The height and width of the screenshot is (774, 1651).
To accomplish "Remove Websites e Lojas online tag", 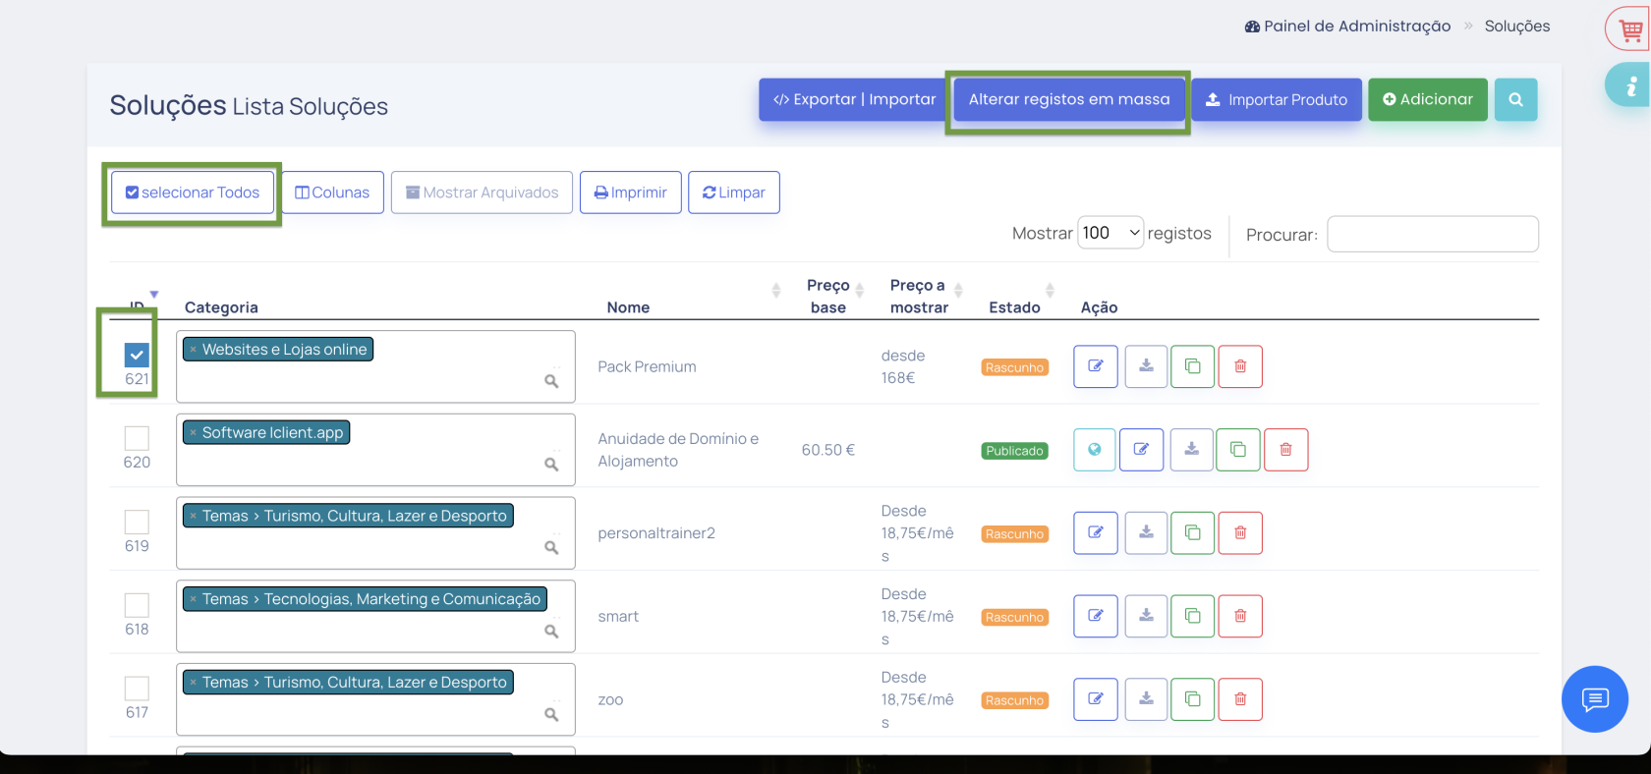I will tap(194, 350).
